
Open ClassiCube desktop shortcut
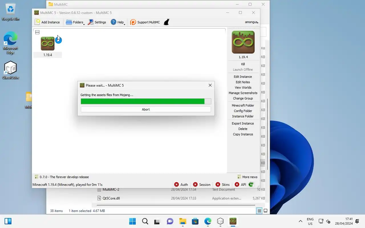click(x=11, y=70)
